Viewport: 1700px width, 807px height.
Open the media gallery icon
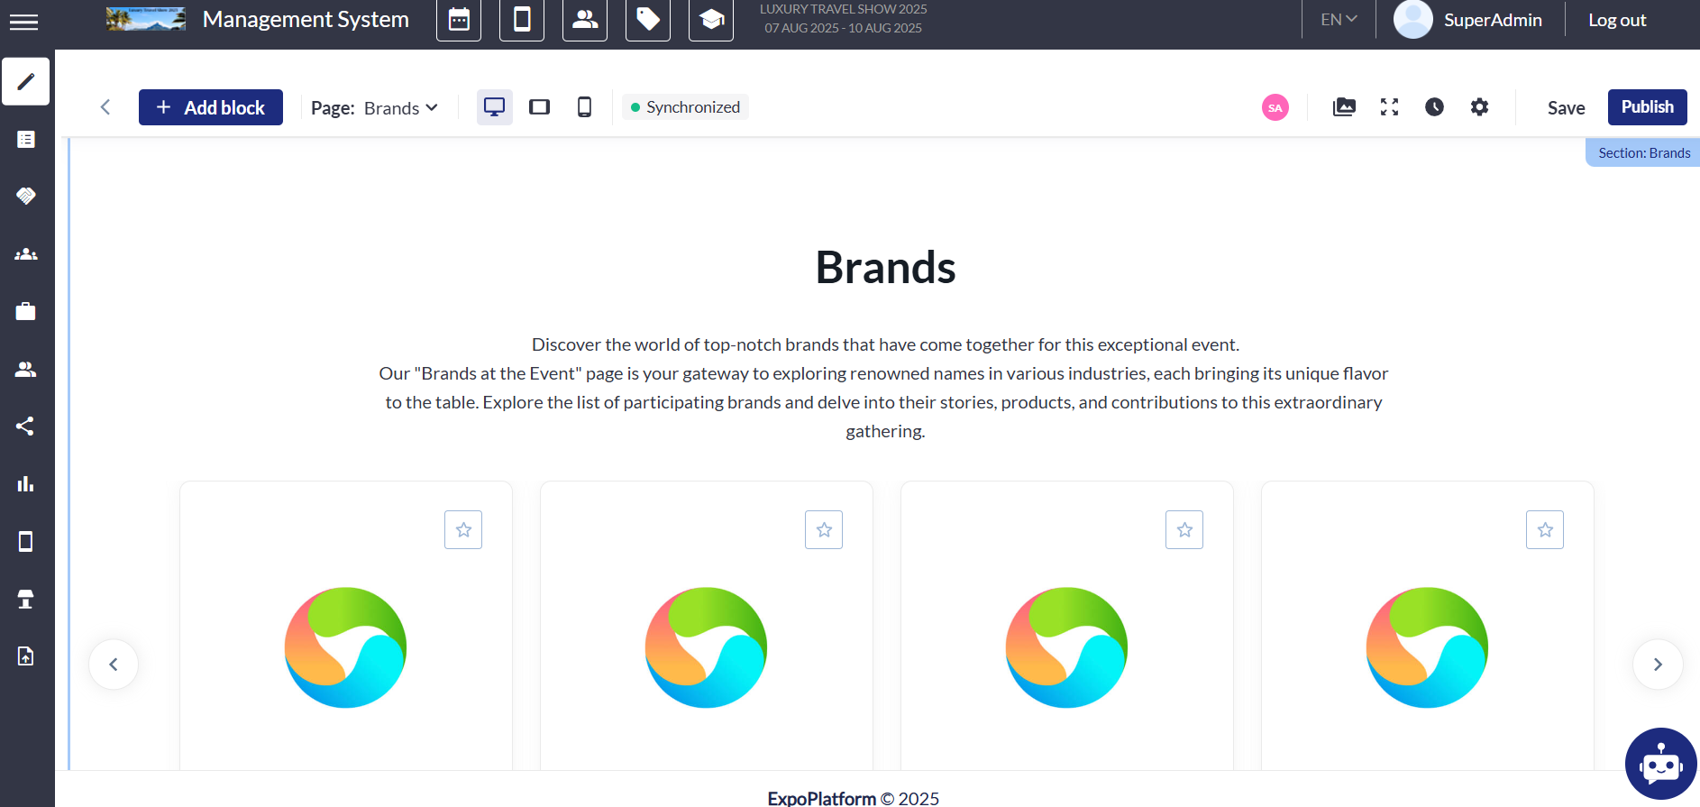(x=1344, y=107)
